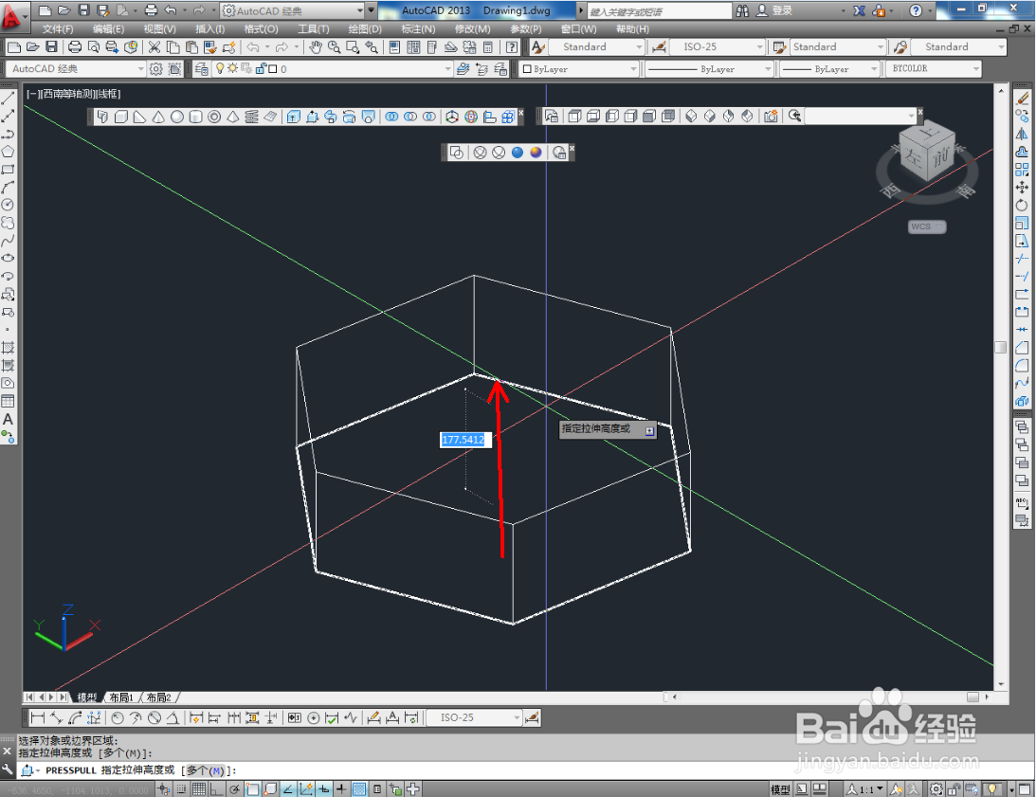Click the keyword search field in title bar
The image size is (1036, 797).
point(659,11)
